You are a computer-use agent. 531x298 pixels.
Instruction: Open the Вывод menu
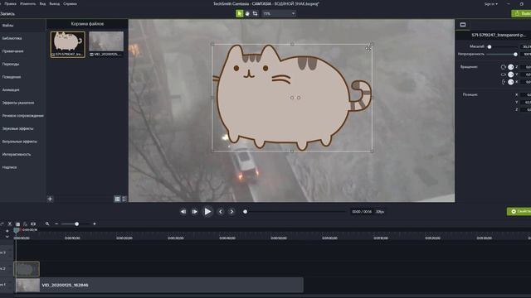tap(54, 3)
